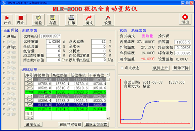Click the 平均 row with 19187.2
Viewport: 195px width, 131px height.
66,109
